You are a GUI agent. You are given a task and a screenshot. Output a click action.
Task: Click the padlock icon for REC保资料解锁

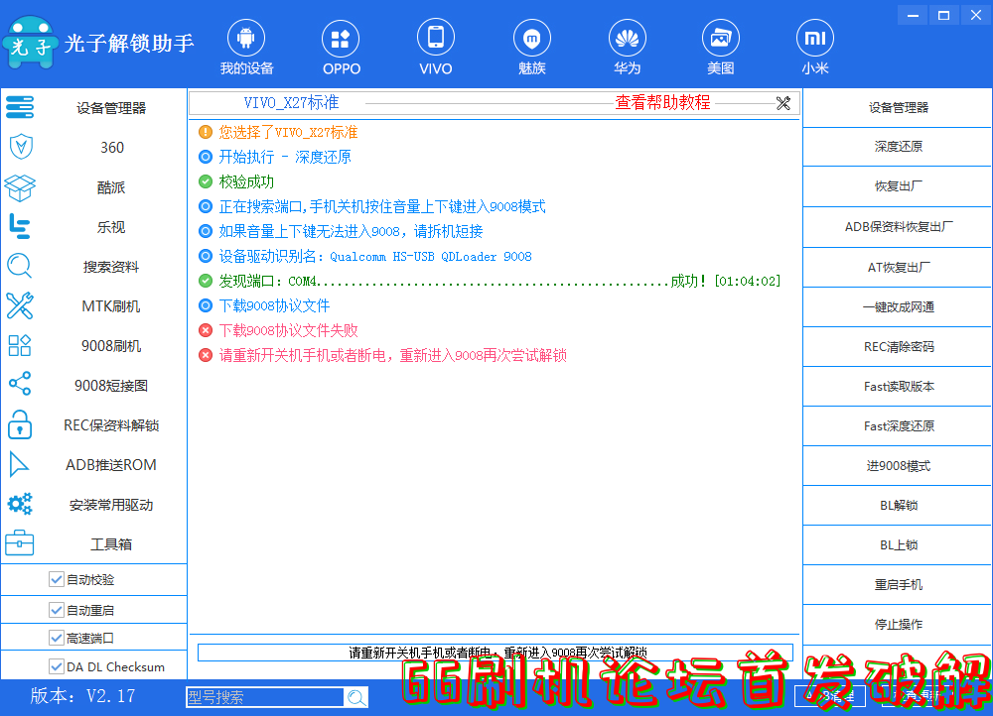click(x=20, y=424)
